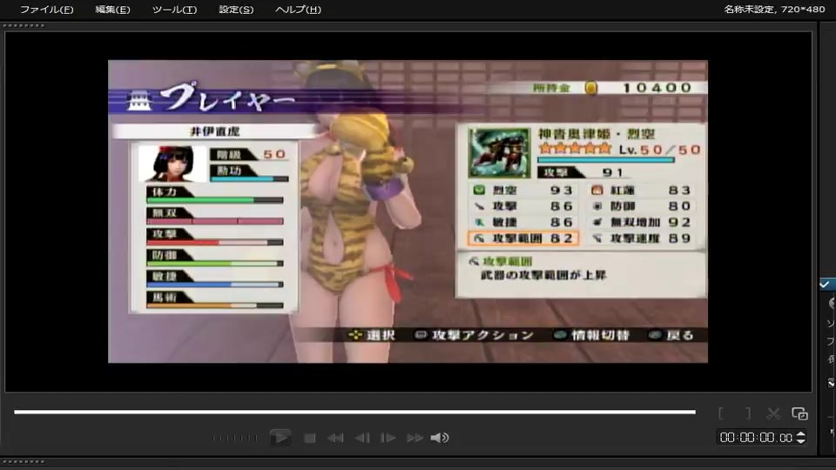
Task: Open the ファイル(F) menu
Action: [46, 10]
